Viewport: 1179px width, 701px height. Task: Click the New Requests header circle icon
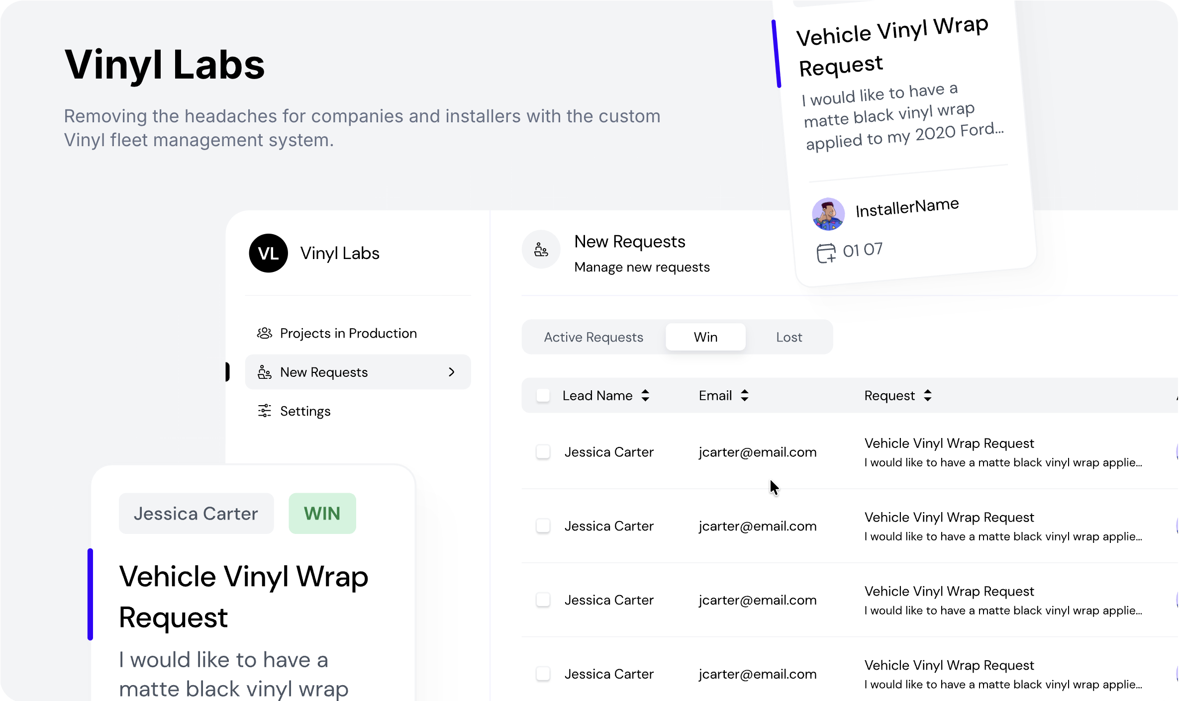point(541,250)
